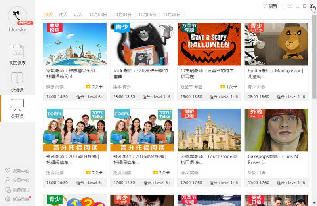Open the black cat reading book thumbnail
Viewport: 317px width, 206px height.
(142, 44)
